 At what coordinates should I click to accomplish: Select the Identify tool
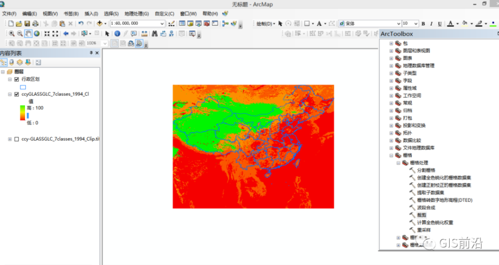click(117, 34)
